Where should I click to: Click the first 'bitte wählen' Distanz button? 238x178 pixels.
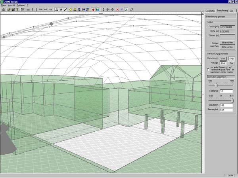[227, 43]
